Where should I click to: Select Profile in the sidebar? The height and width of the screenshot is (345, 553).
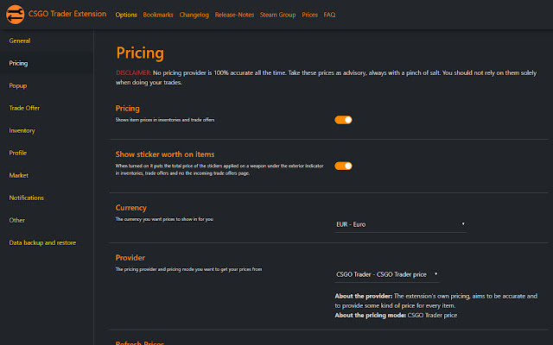18,153
